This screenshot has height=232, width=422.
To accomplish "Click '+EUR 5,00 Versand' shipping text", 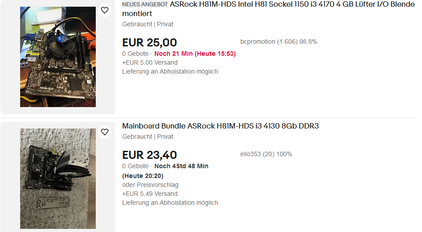I will (149, 62).
